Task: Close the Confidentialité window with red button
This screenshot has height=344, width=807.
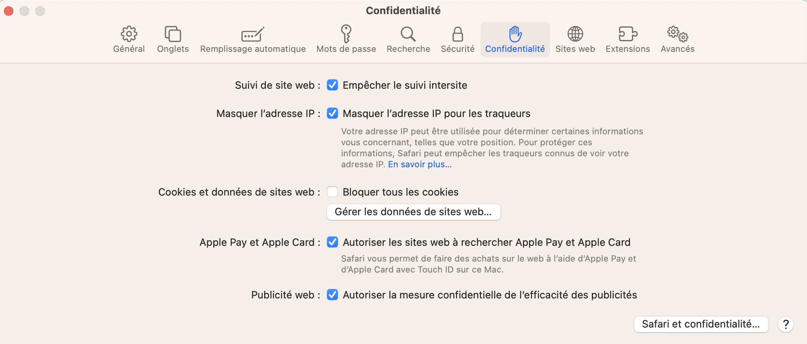Action: click(9, 11)
